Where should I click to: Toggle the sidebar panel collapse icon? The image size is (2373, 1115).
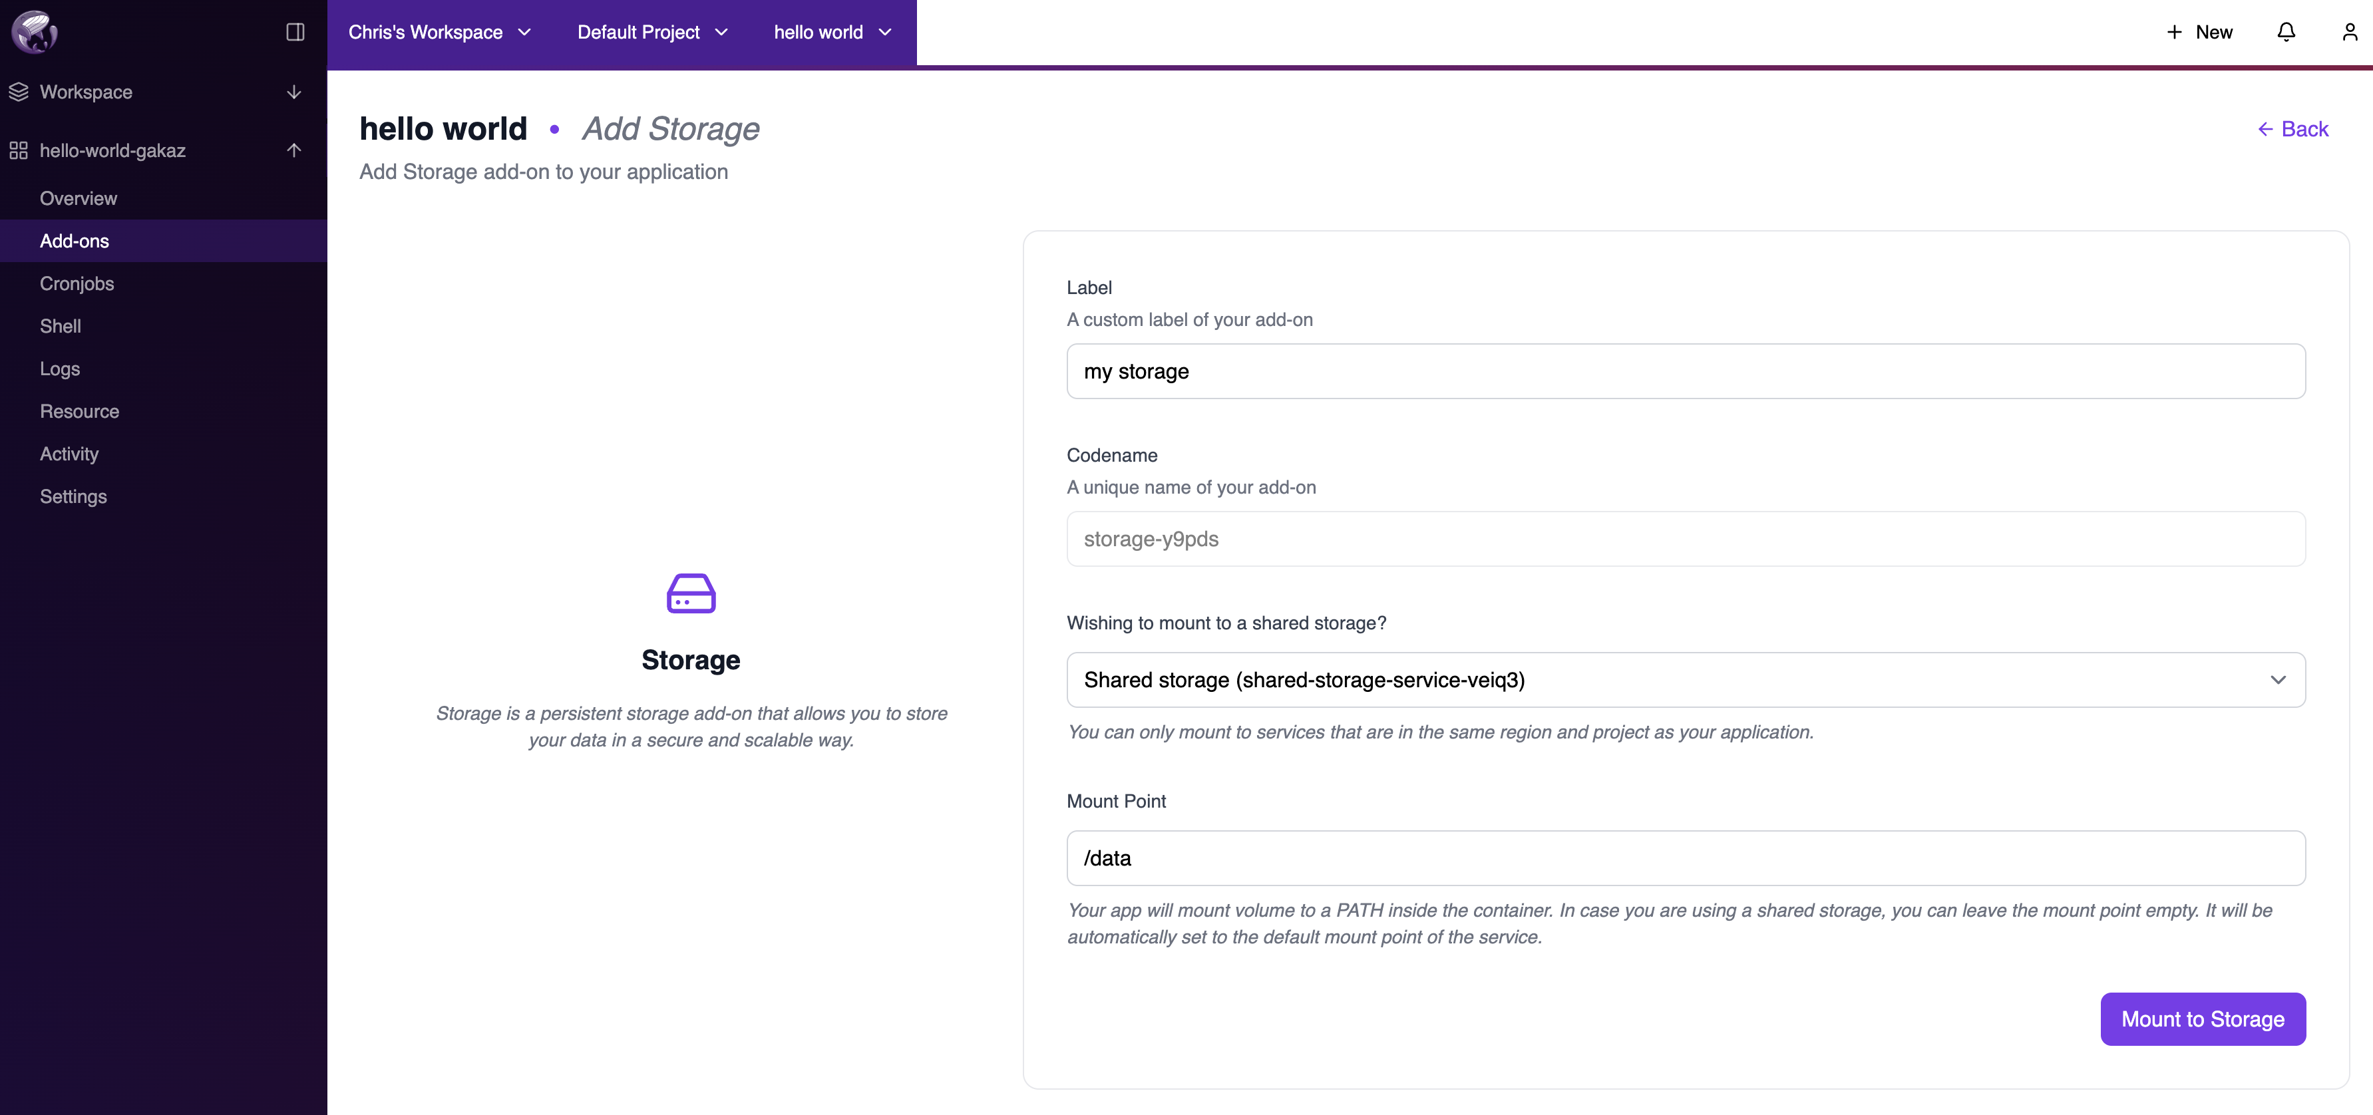coord(295,32)
